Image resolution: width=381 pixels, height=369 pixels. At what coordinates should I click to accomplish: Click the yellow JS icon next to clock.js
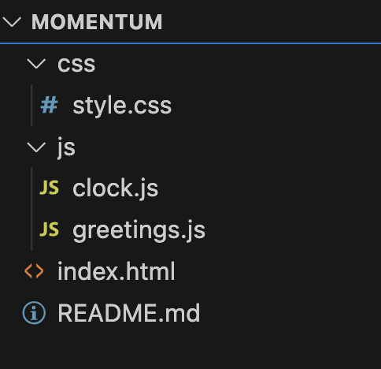point(49,188)
